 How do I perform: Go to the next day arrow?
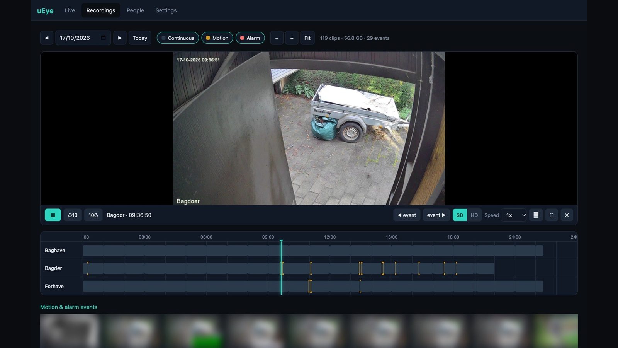pos(120,38)
